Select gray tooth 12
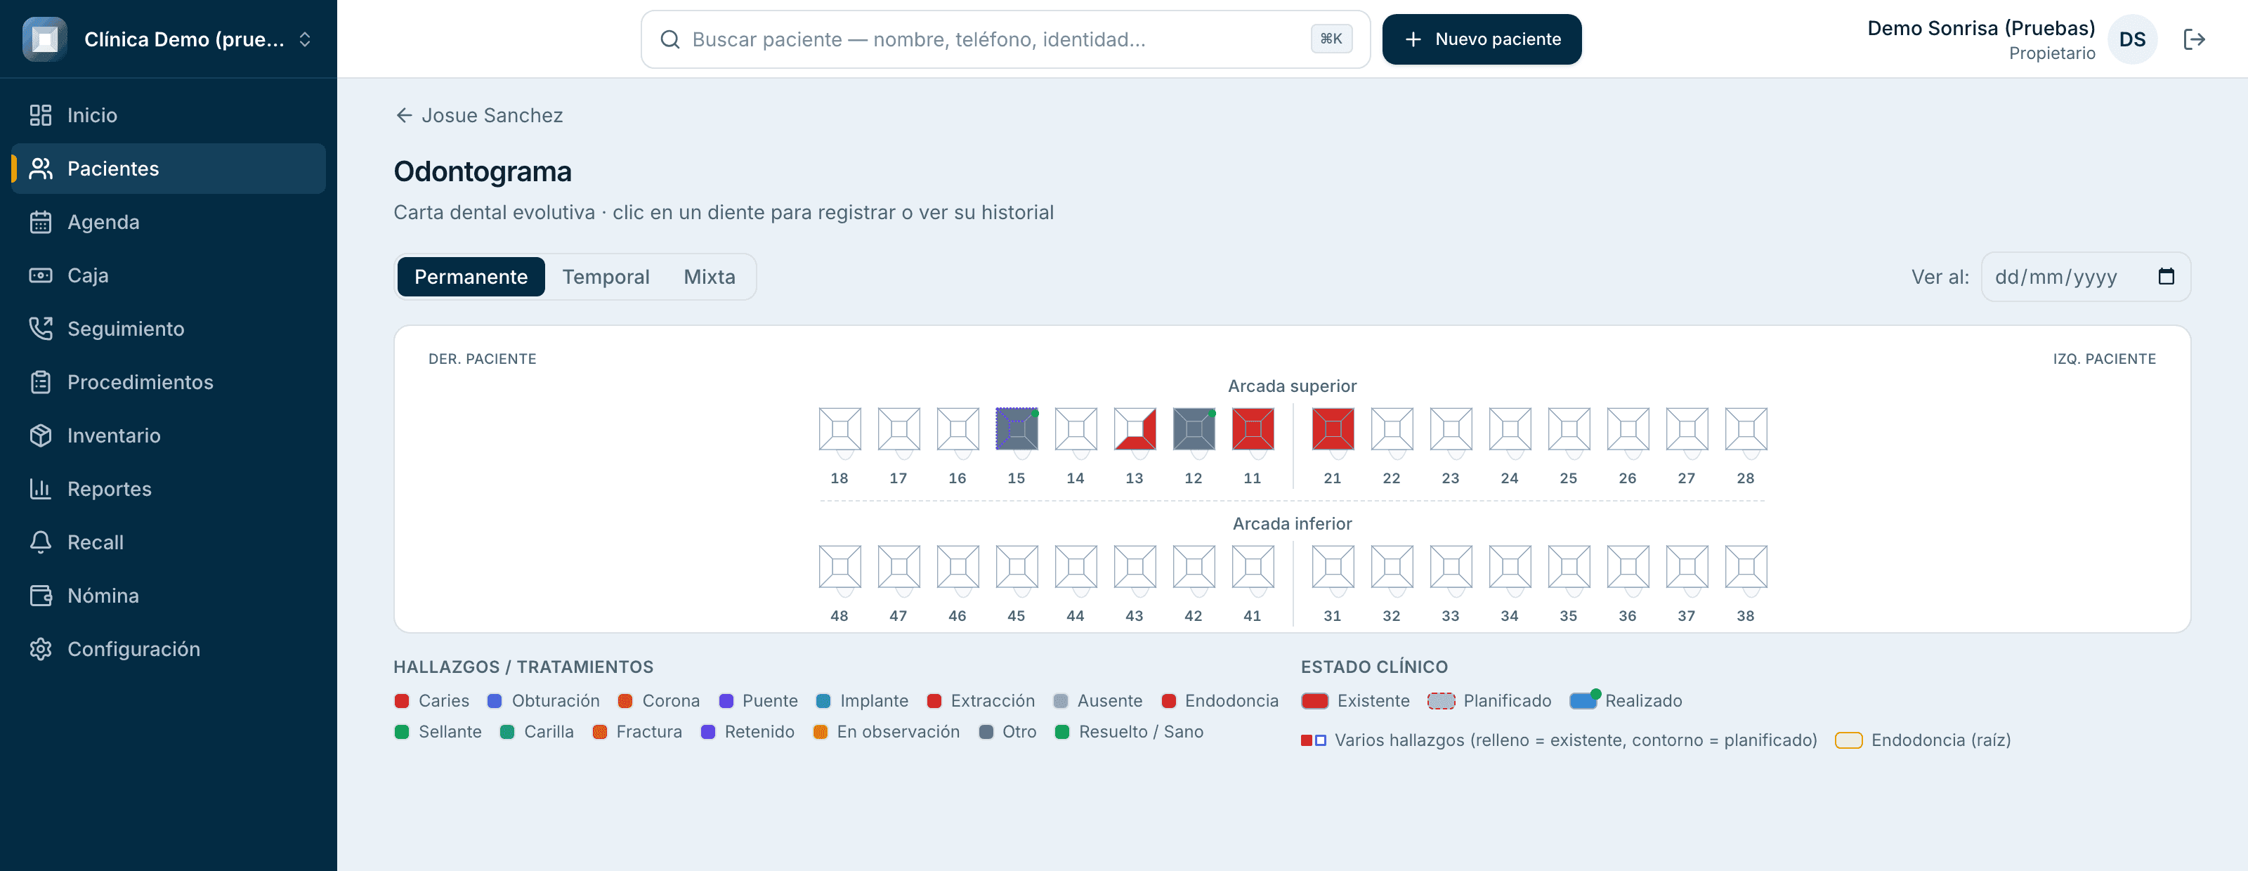 (x=1194, y=429)
